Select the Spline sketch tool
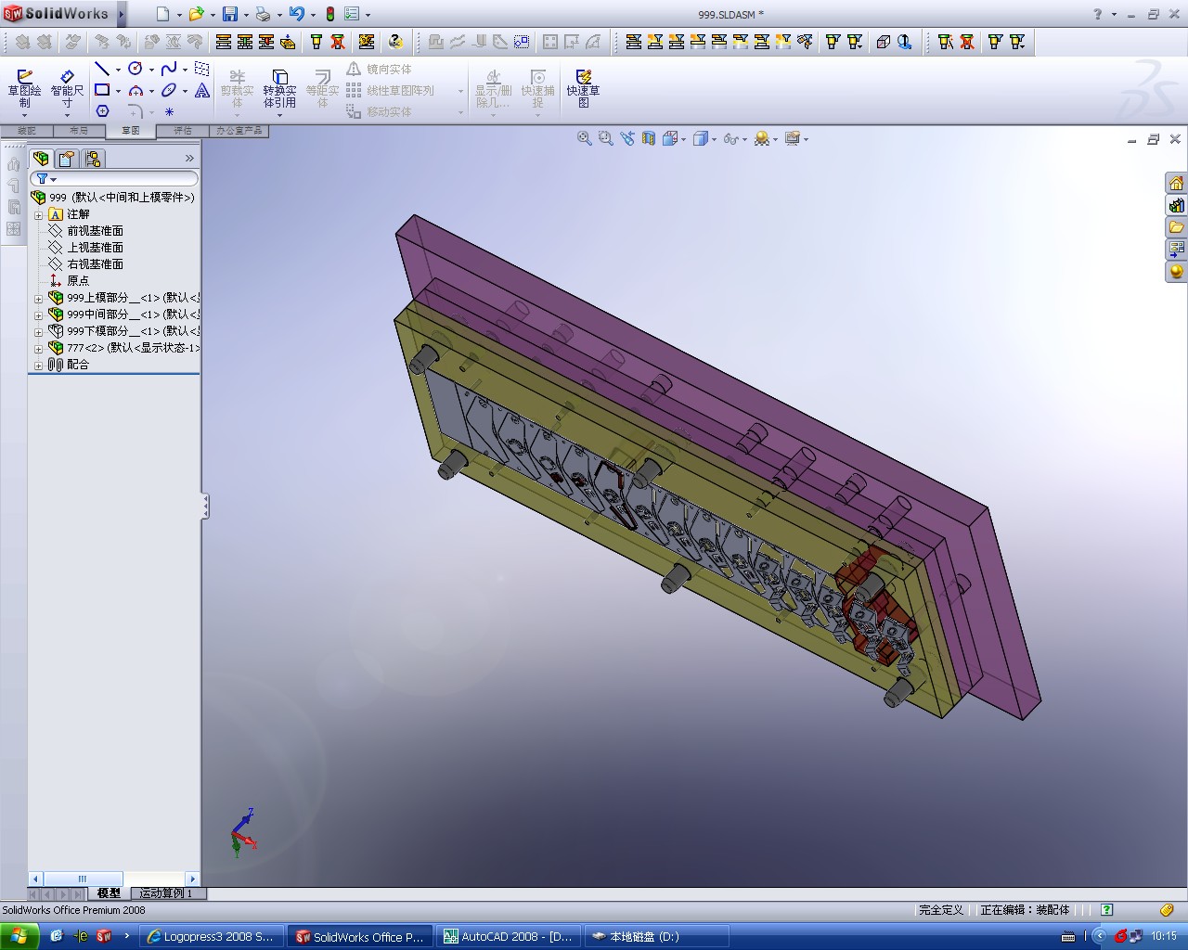Screen dimensions: 1188x950 (x=169, y=69)
